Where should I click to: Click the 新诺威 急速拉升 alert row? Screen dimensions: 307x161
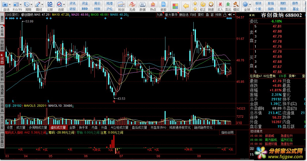(x=277, y=136)
